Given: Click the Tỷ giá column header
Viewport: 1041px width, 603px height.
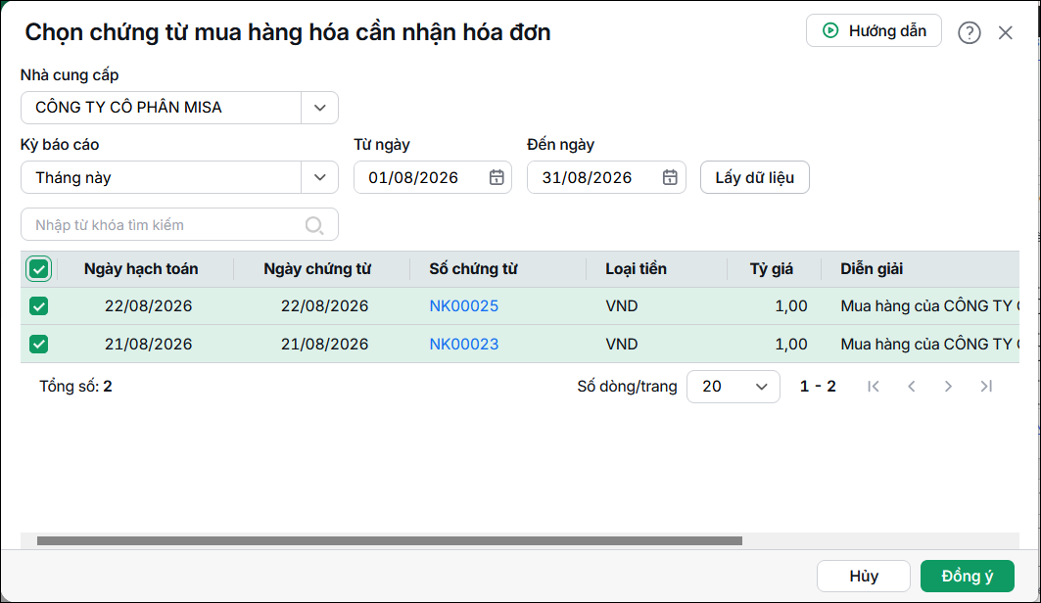Looking at the screenshot, I should point(772,269).
